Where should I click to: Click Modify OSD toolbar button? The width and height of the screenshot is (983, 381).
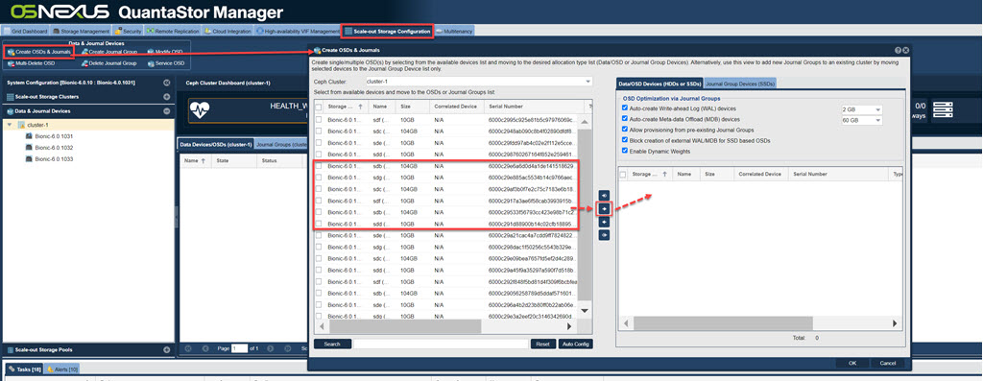[x=165, y=52]
